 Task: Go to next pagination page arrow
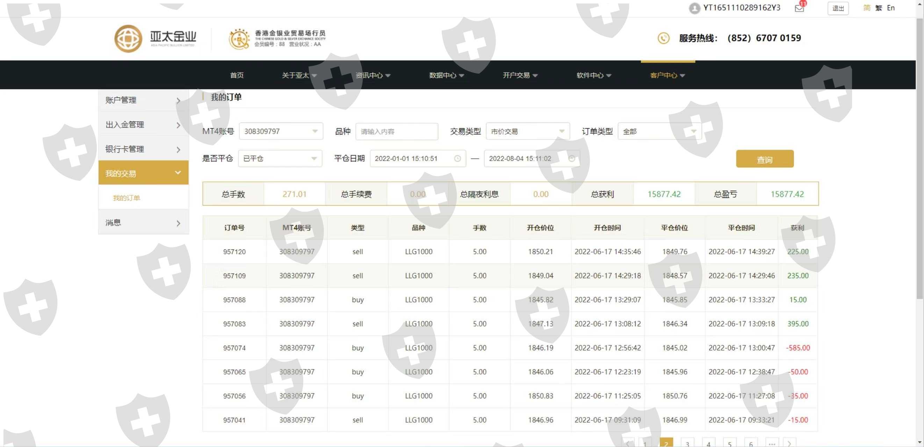pos(789,443)
